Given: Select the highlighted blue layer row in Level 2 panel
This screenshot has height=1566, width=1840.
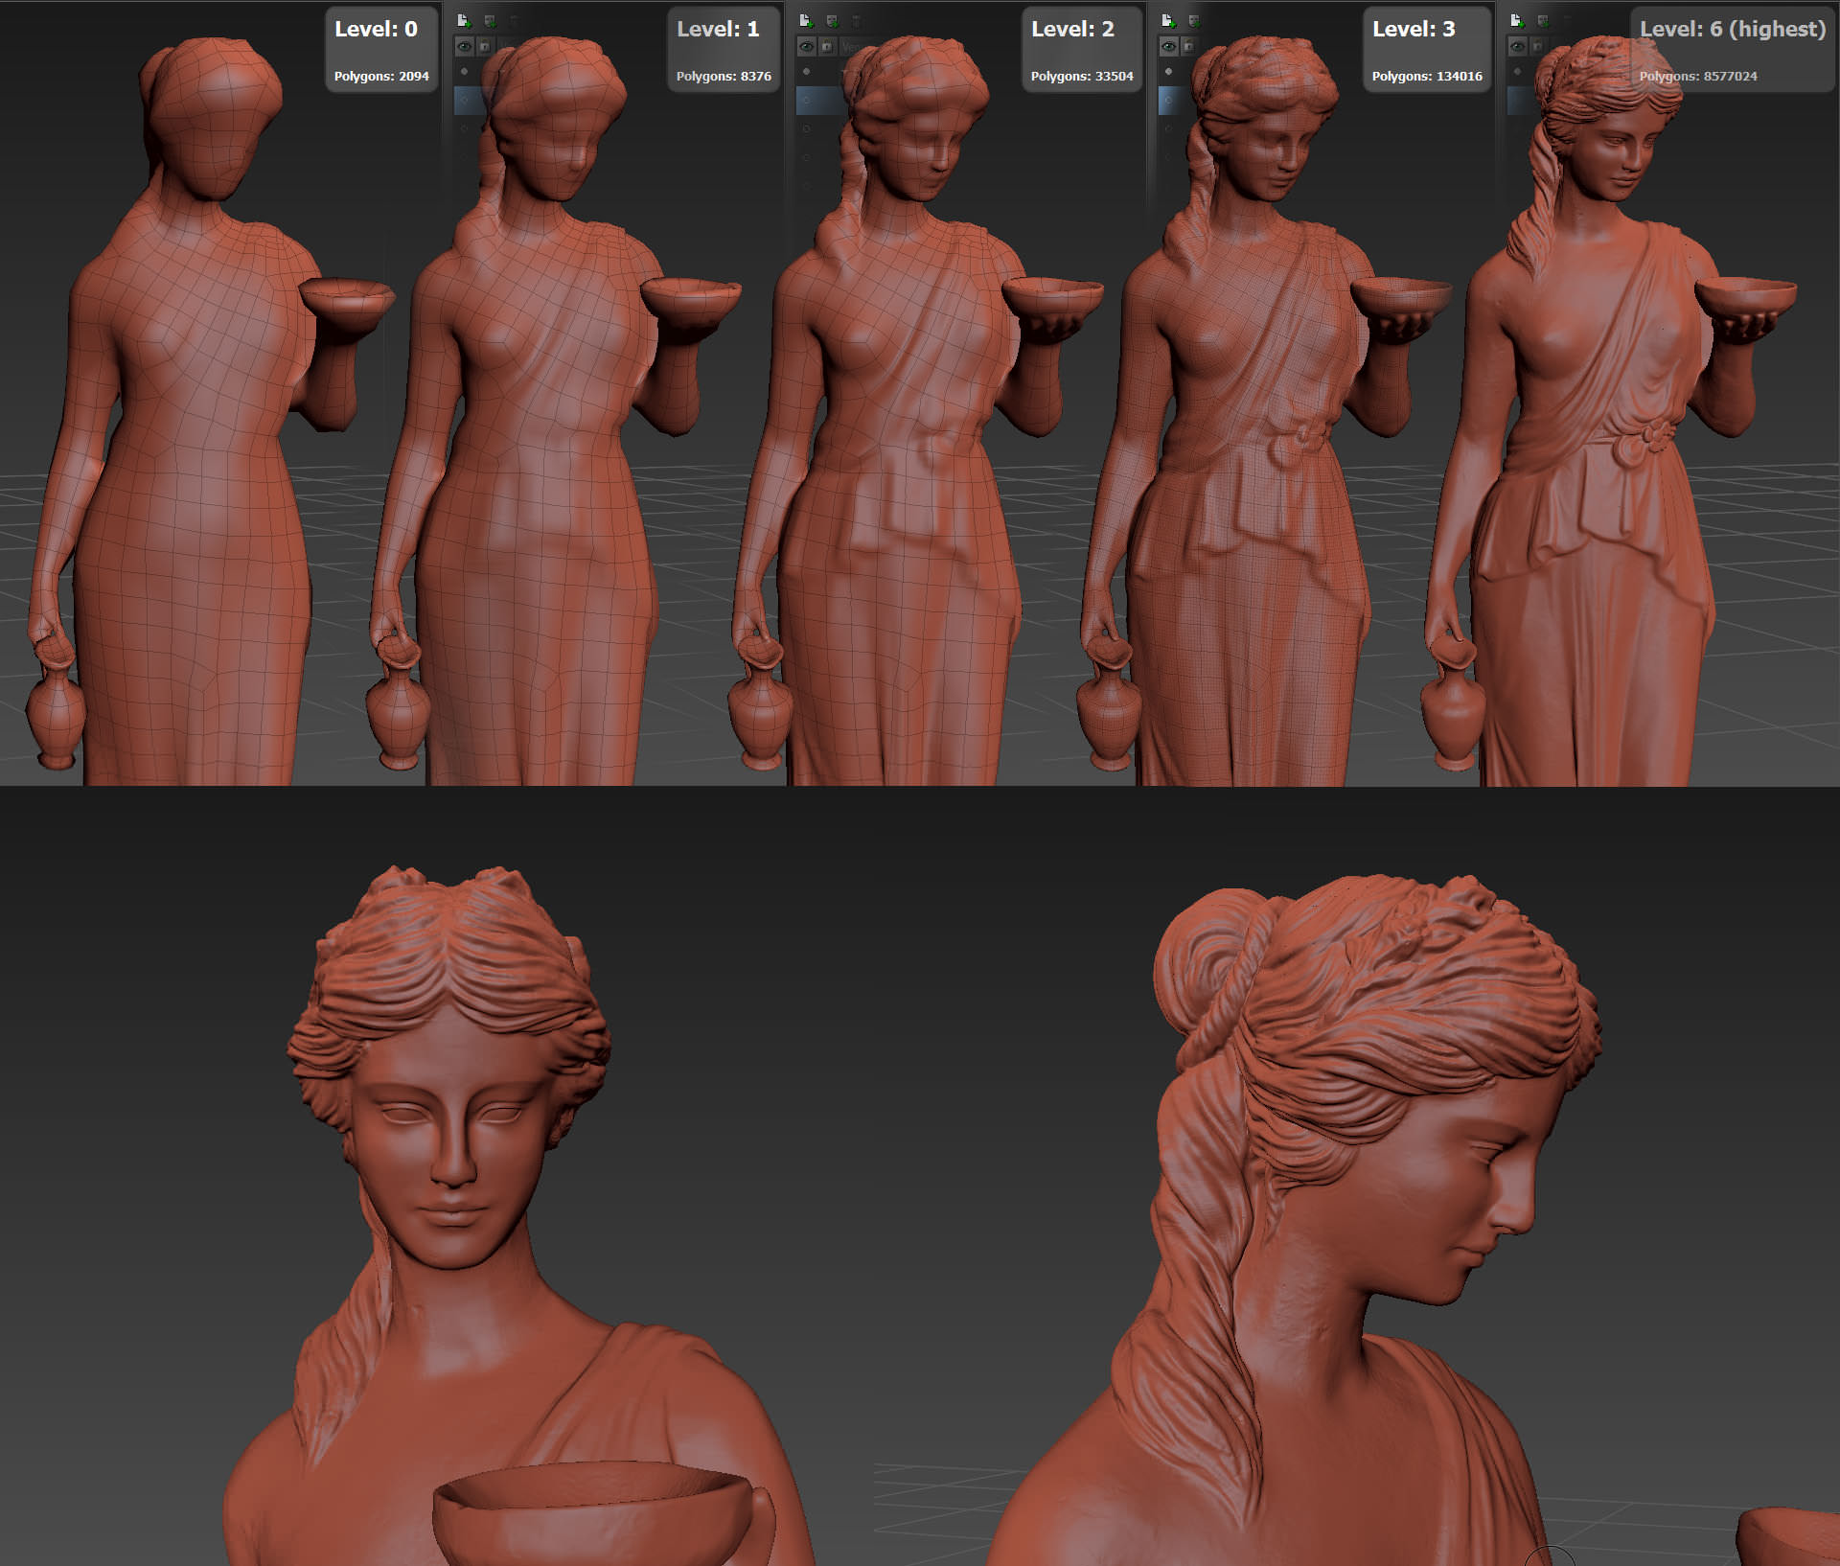Looking at the screenshot, I should pos(819,100).
